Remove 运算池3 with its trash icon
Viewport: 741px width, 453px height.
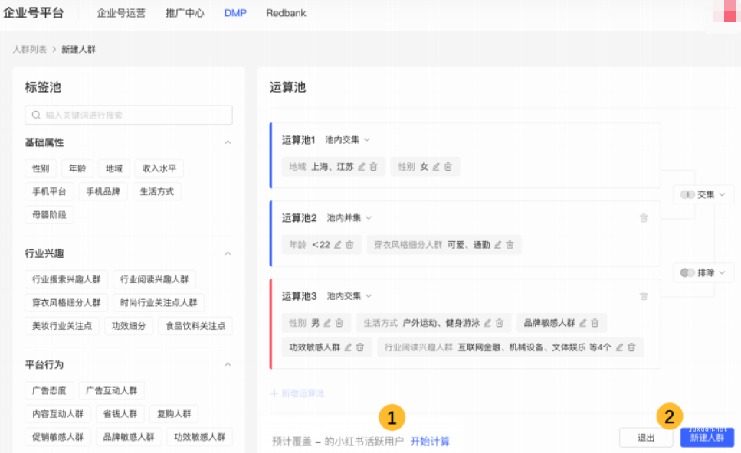pos(644,296)
